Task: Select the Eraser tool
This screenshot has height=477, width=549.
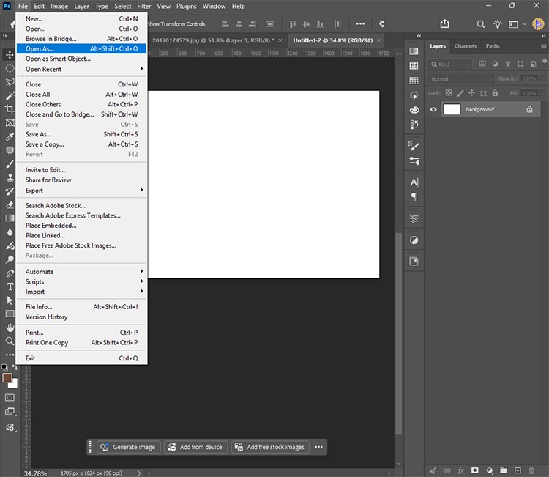Action: tap(10, 204)
